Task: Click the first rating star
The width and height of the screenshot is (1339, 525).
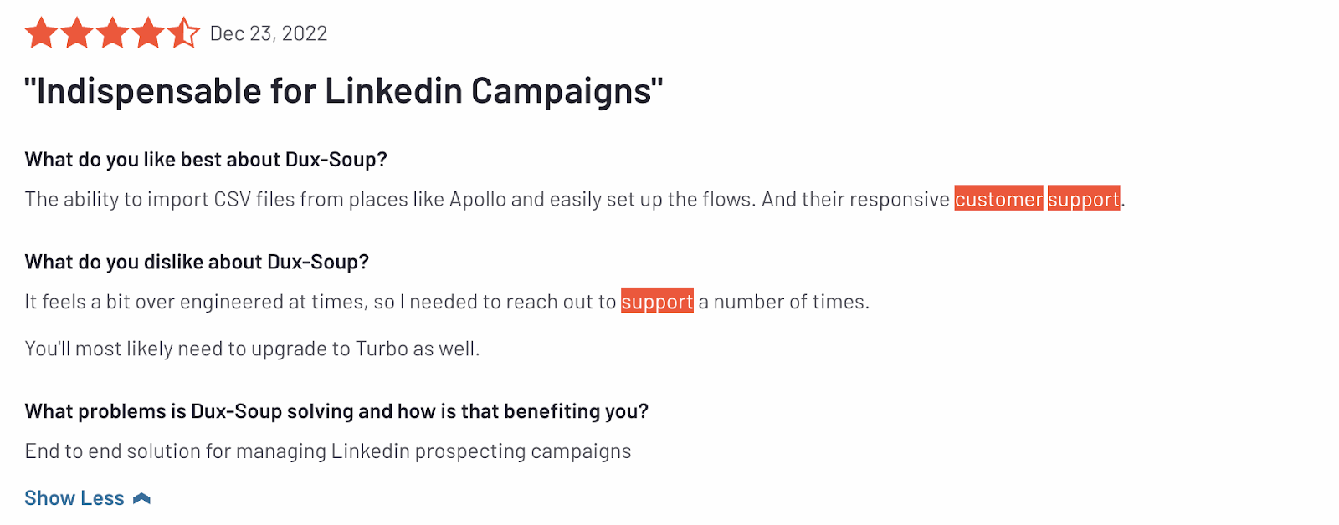Action: [41, 33]
